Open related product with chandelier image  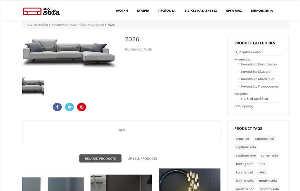click(189, 180)
